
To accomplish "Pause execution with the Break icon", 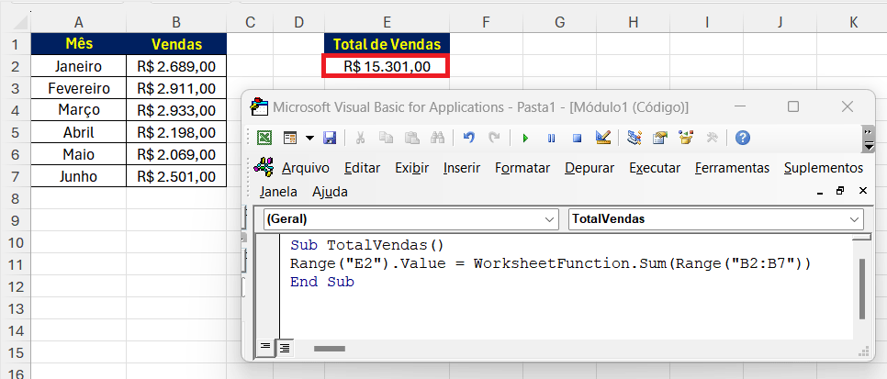I will 551,138.
